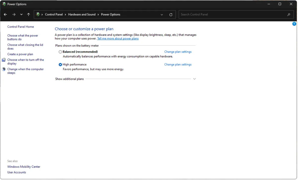Go up one level with the Up arrow
This screenshot has width=298, height=180.
click(x=28, y=15)
